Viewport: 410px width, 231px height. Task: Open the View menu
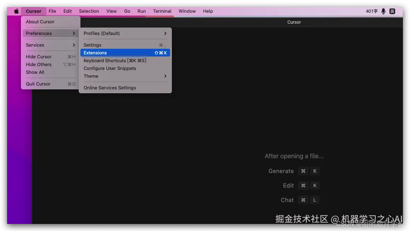111,11
